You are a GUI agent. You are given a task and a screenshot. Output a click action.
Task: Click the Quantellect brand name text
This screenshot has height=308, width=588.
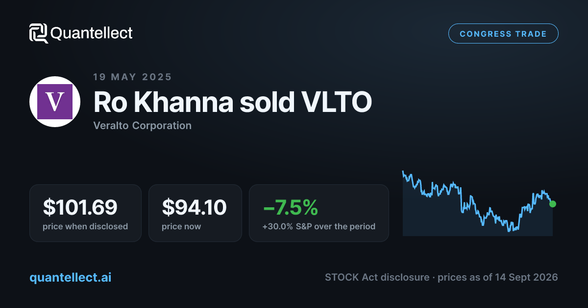[92, 33]
